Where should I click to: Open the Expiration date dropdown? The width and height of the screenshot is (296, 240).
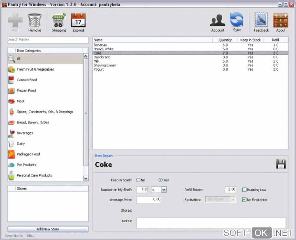232,199
